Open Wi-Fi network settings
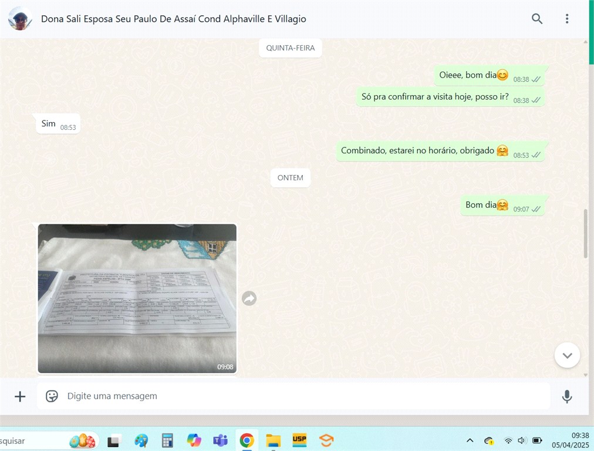 coord(508,440)
